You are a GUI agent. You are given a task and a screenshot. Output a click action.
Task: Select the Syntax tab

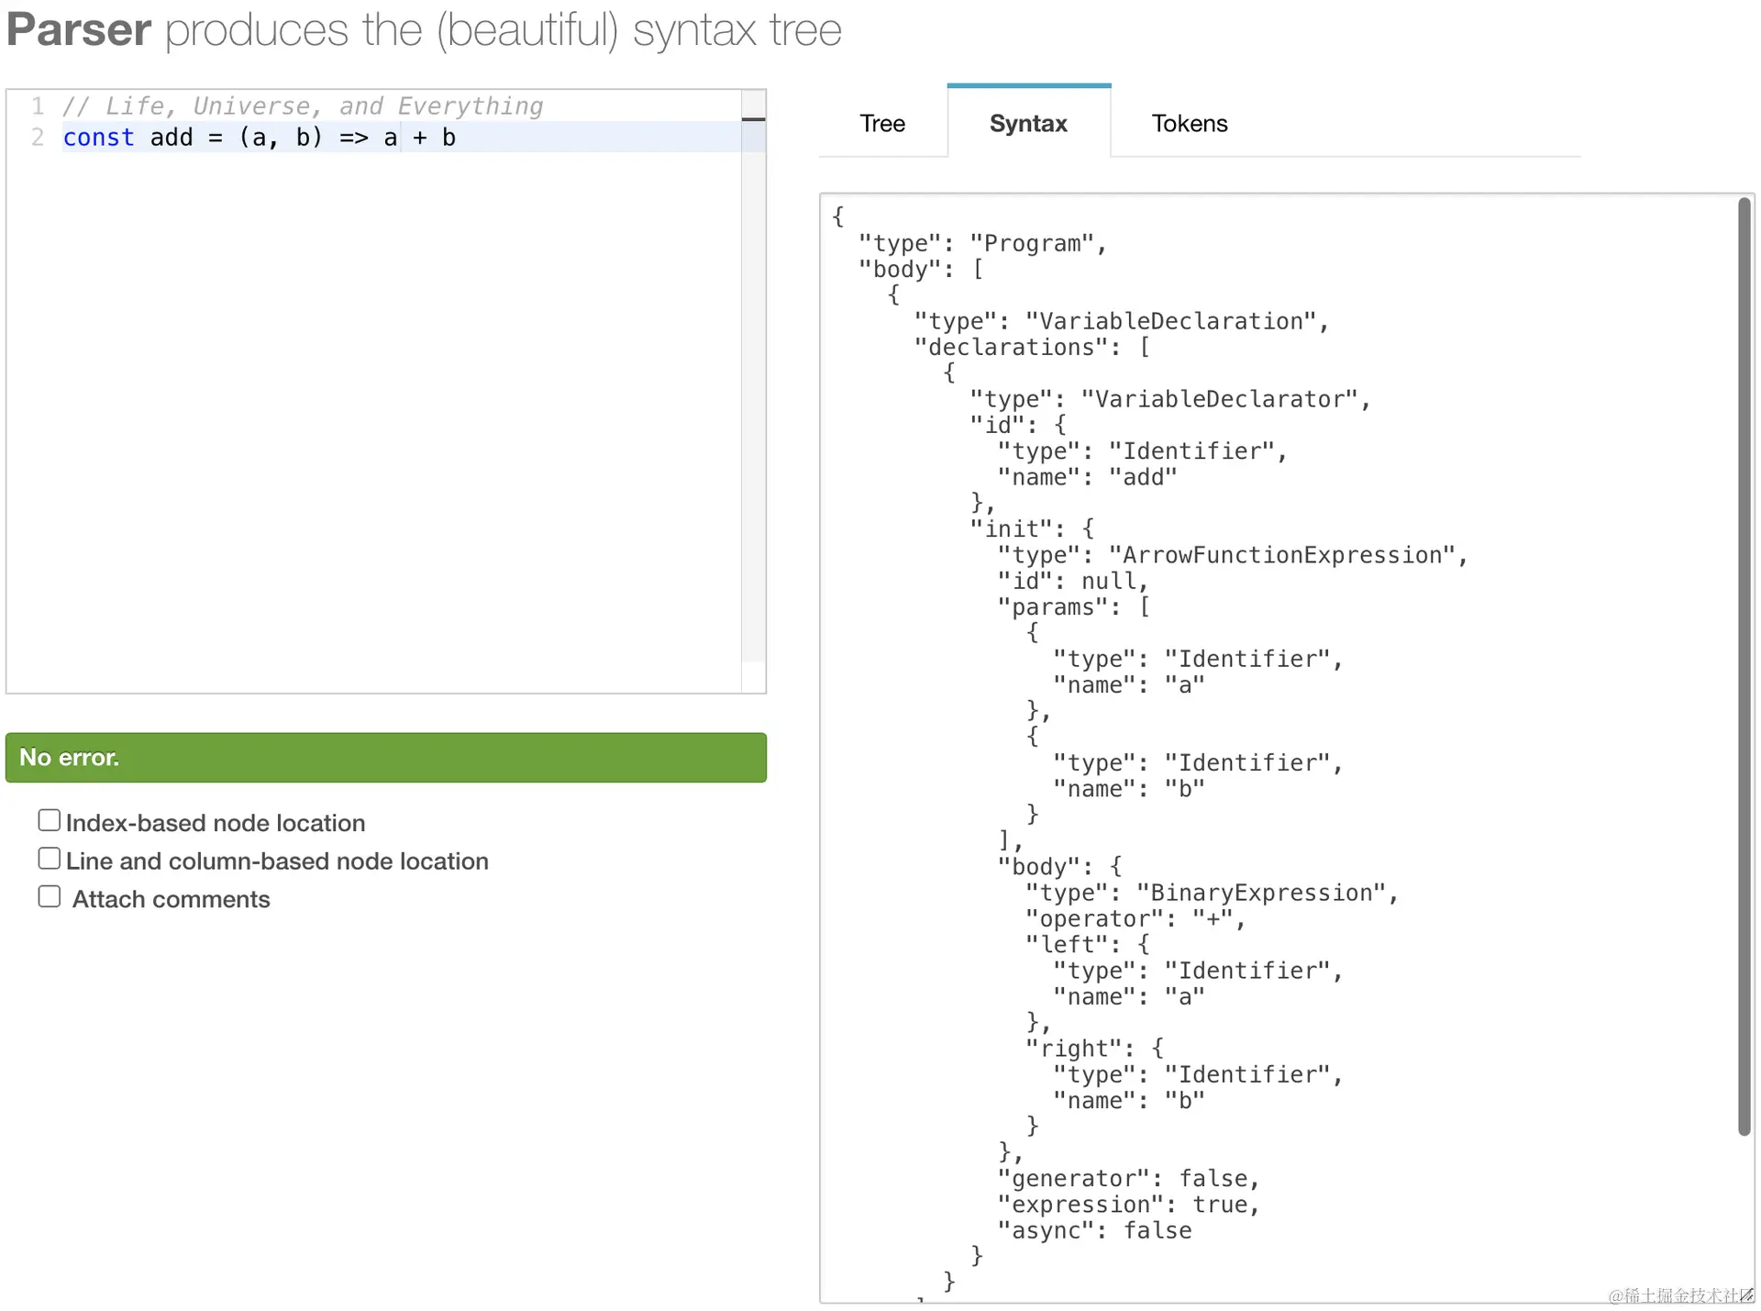(1028, 123)
